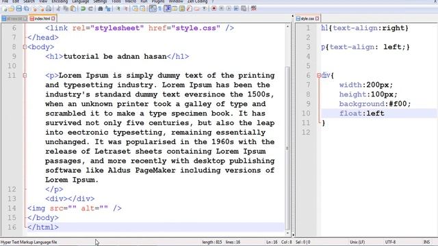Click the '<div></div>' line in index.html
This screenshot has height=246, width=438.
coord(70,199)
